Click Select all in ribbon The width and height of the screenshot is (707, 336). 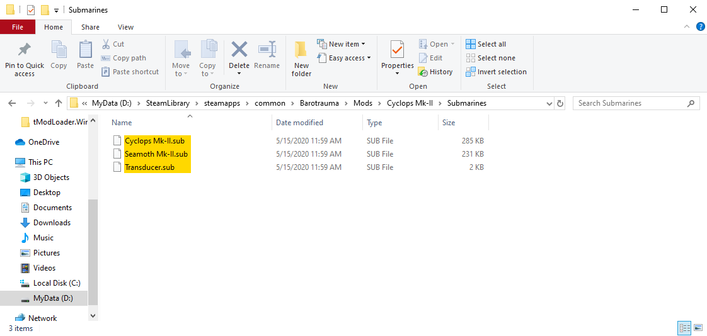coord(486,44)
